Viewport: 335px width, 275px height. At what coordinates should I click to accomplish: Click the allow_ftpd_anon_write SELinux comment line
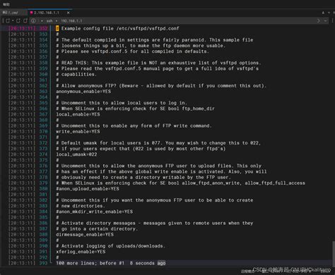[x=180, y=183]
